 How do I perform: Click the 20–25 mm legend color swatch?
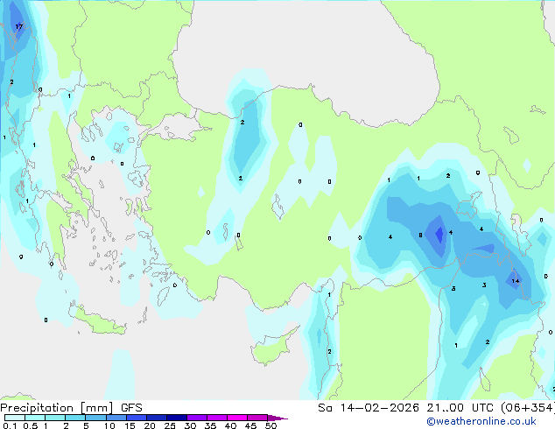(x=156, y=418)
